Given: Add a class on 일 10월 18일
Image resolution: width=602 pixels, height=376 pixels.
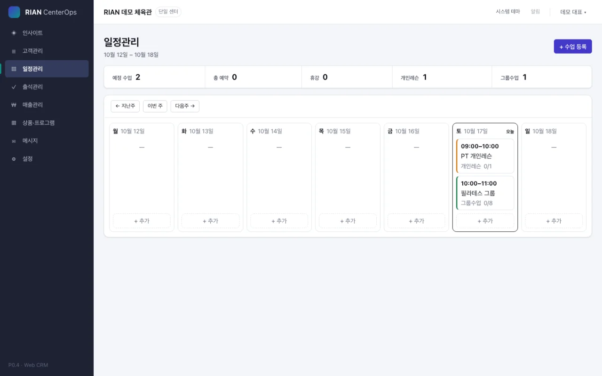Looking at the screenshot, I should click(x=554, y=221).
